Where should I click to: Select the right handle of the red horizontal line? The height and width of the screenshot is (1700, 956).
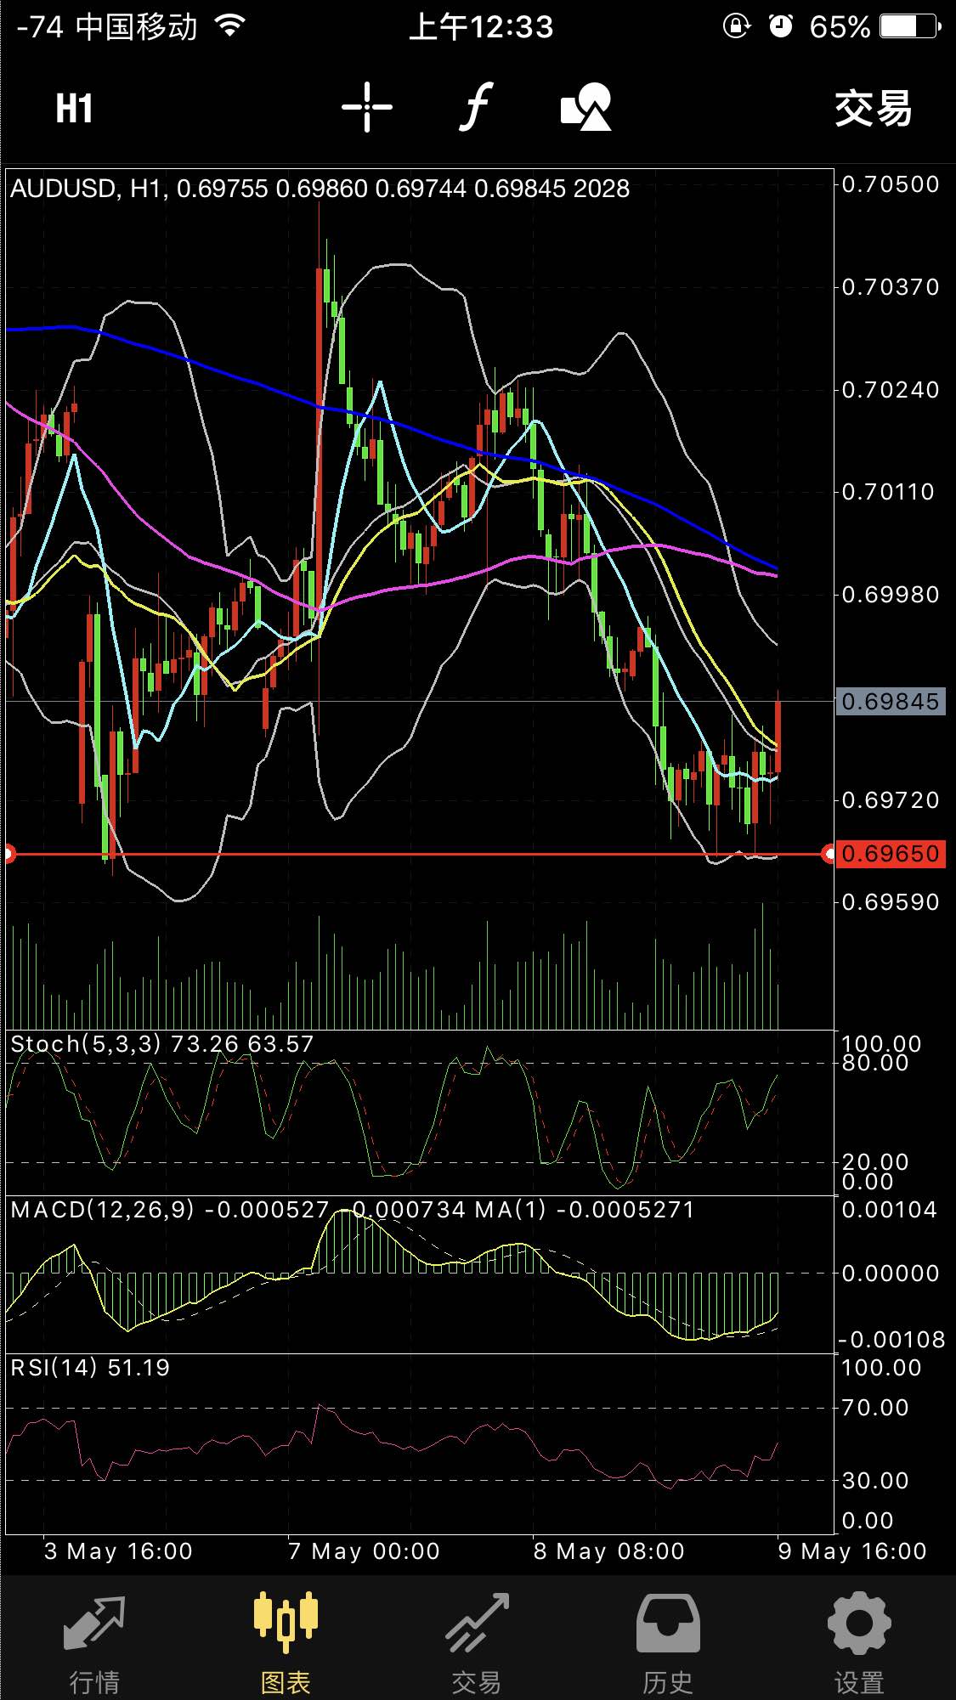click(x=829, y=854)
